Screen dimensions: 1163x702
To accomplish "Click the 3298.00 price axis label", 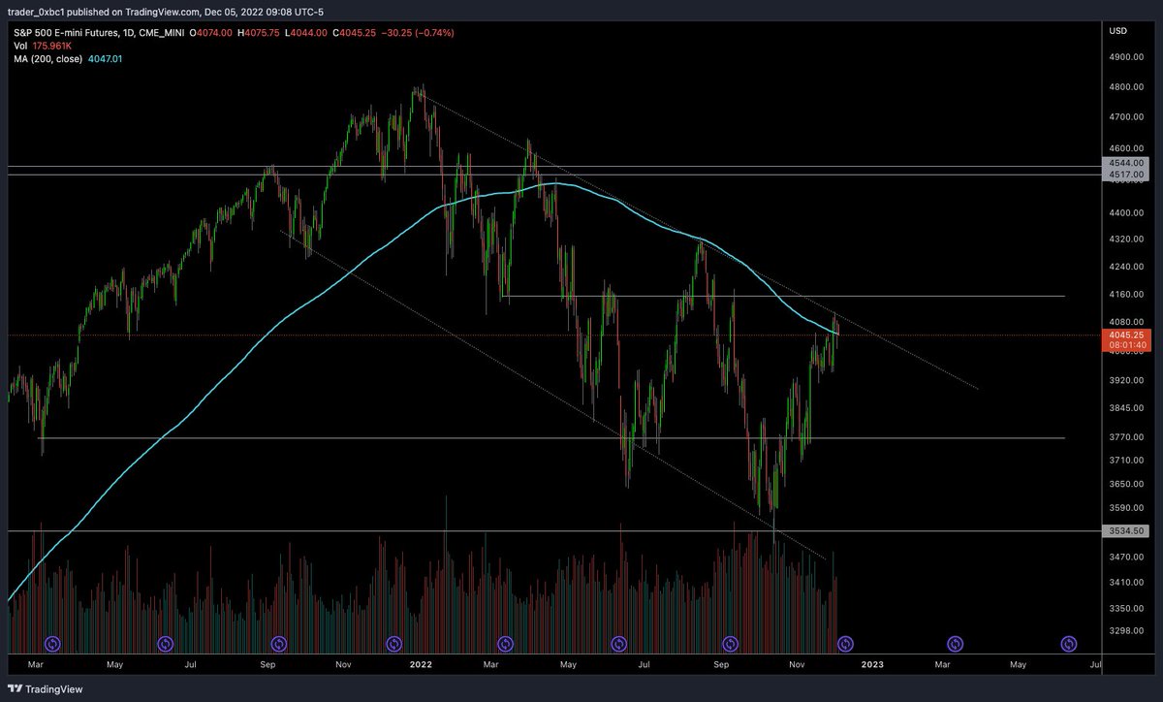I will (x=1127, y=631).
